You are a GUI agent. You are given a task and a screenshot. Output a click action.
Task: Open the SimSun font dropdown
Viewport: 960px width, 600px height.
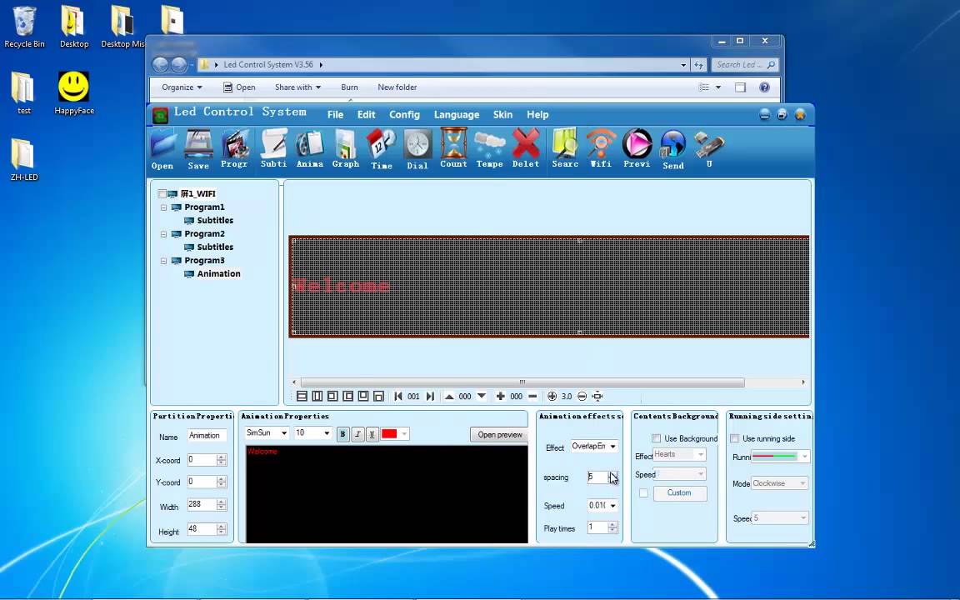[x=284, y=432]
